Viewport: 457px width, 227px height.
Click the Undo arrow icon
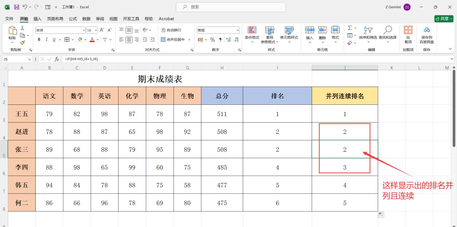coord(25,7)
